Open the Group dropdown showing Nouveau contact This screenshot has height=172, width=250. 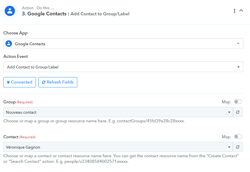pyautogui.click(x=118, y=112)
